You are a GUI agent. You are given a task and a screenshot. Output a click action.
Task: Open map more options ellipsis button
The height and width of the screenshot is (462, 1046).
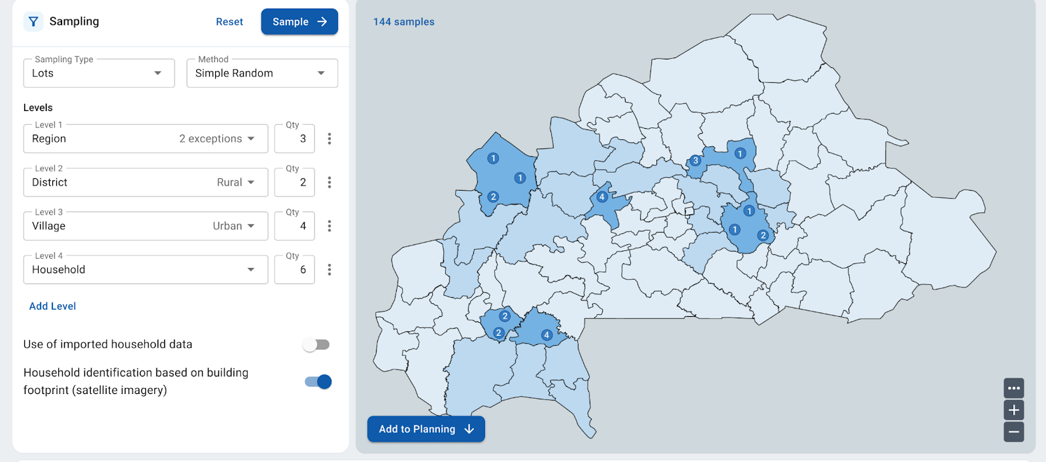[x=1014, y=388]
